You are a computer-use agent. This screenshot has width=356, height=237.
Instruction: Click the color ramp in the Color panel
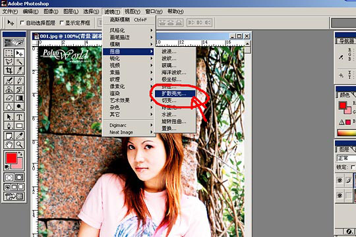pyautogui.click(x=347, y=133)
